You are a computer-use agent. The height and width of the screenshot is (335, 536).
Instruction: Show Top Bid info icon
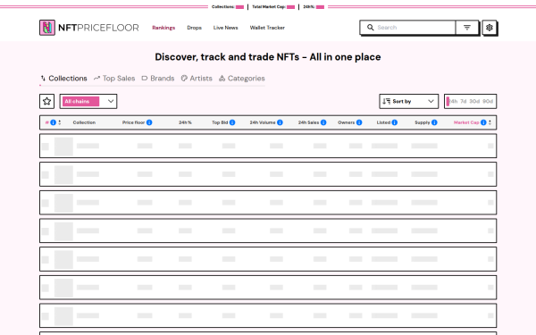click(232, 122)
